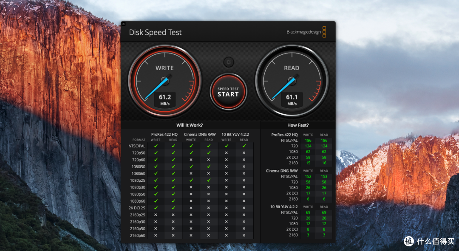Click the 2160p25 format row label
Screen dimensions: 459x251
138,215
